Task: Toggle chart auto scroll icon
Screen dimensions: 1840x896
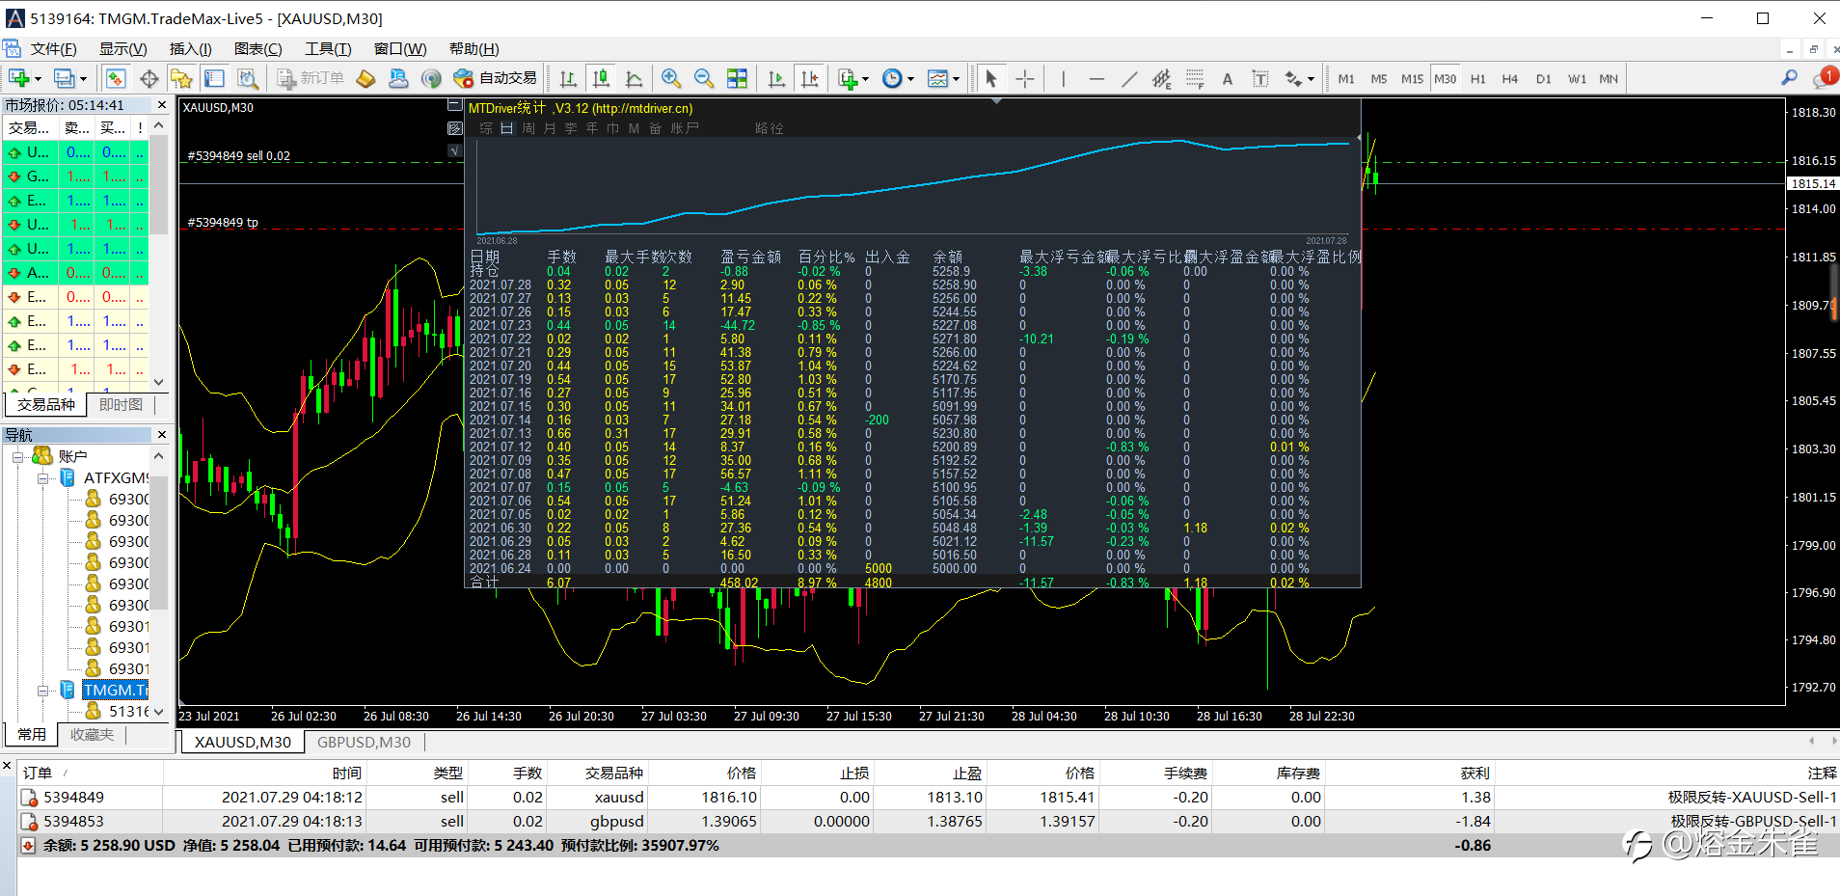Action: point(776,79)
